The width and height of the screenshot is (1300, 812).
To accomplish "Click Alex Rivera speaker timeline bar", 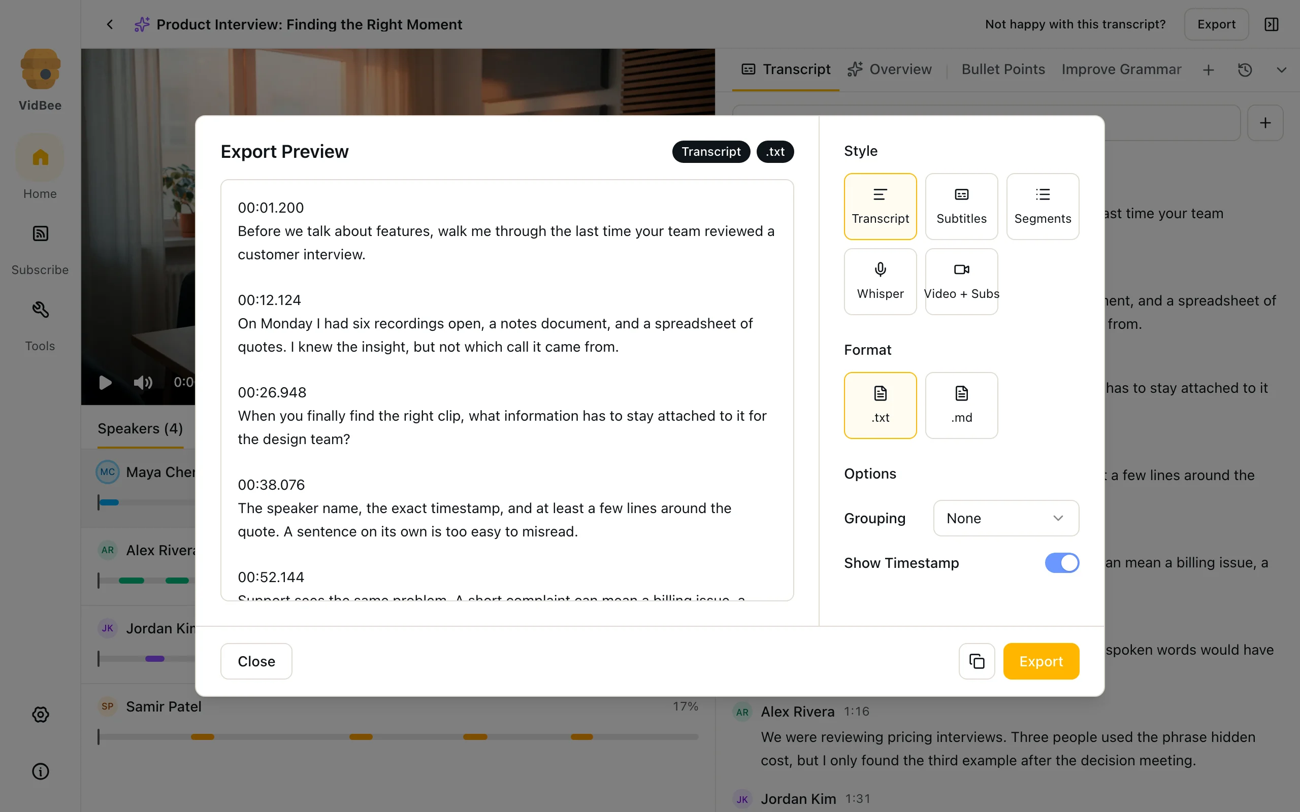I will tap(146, 581).
